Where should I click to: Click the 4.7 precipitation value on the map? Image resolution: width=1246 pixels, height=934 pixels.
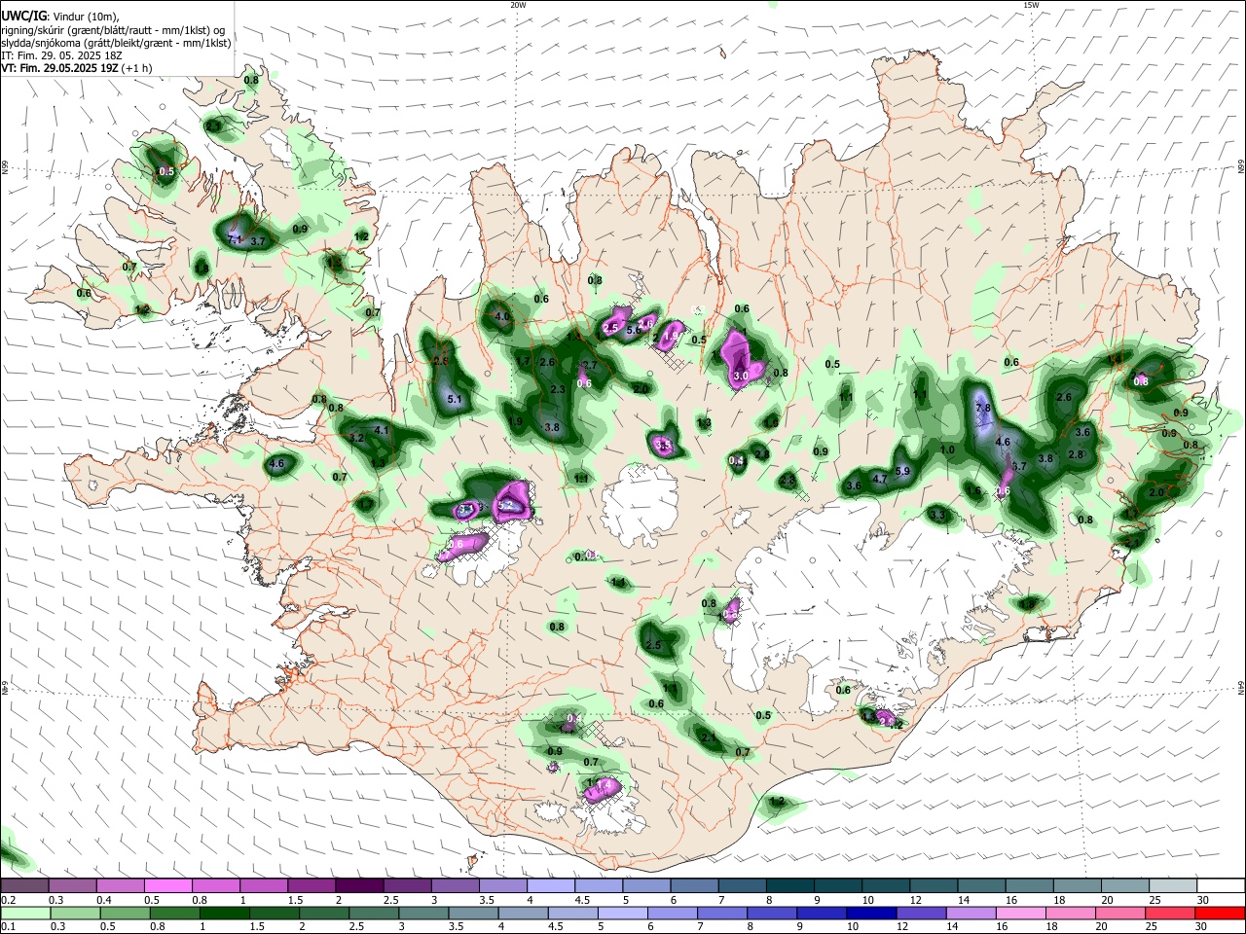click(x=880, y=479)
